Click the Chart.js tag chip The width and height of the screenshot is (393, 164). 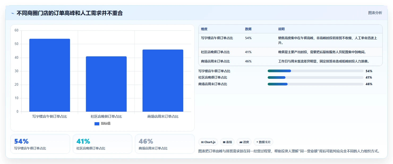click(208, 142)
